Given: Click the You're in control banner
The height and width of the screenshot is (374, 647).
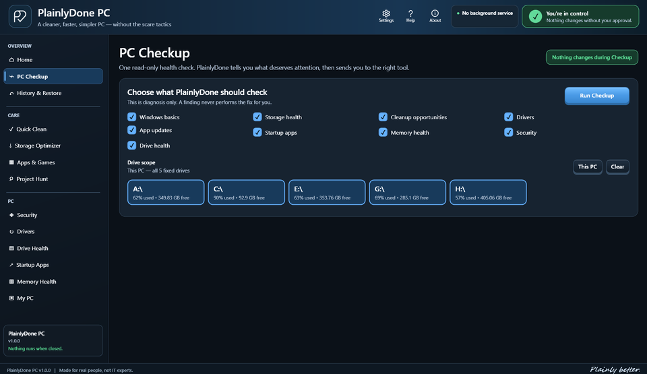Looking at the screenshot, I should click(x=580, y=17).
